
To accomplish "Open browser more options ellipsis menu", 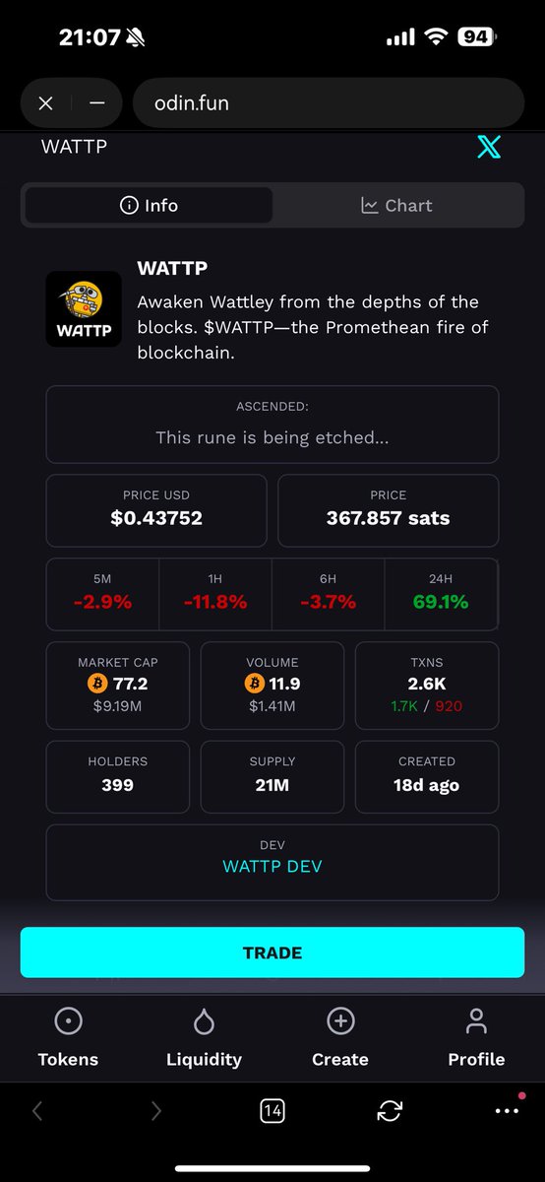I will coord(507,1110).
